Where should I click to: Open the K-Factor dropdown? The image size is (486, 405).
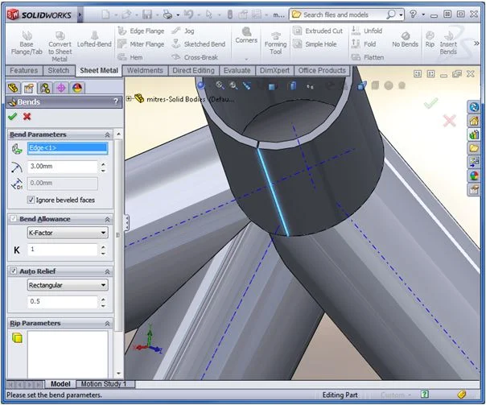[x=67, y=233]
